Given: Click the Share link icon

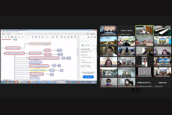Looking at the screenshot, I should [88, 37].
